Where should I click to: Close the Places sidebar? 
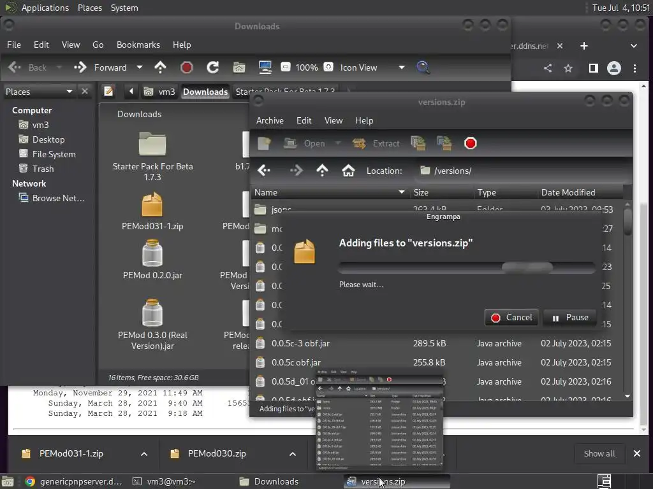click(85, 91)
